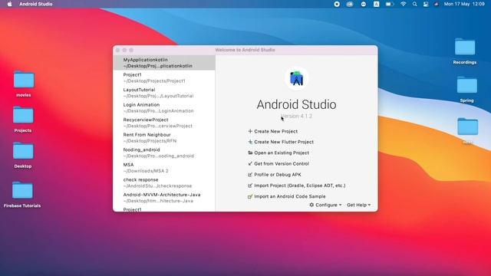This screenshot has height=276, width=491.
Task: Select the Projects desktop folder
Action: 23,120
